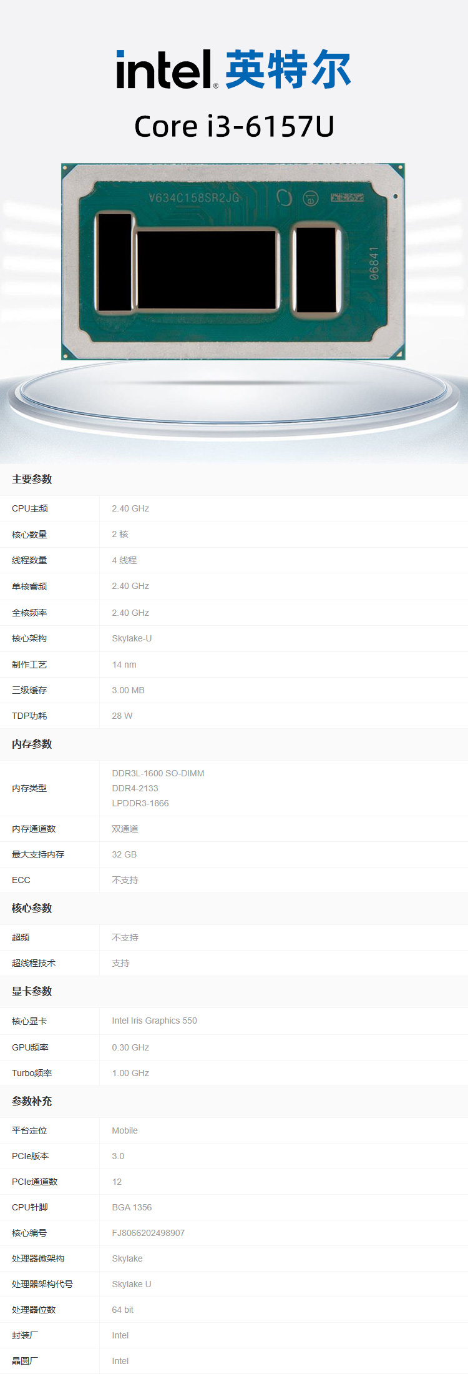Image resolution: width=468 pixels, height=1374 pixels.
Task: Click the Intel logo at top
Action: (x=233, y=69)
